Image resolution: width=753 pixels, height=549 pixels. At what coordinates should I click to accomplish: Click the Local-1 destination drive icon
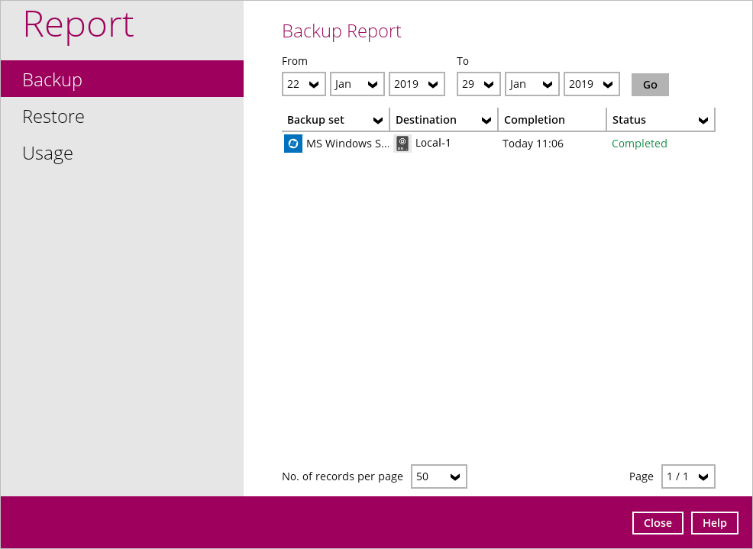tap(402, 144)
